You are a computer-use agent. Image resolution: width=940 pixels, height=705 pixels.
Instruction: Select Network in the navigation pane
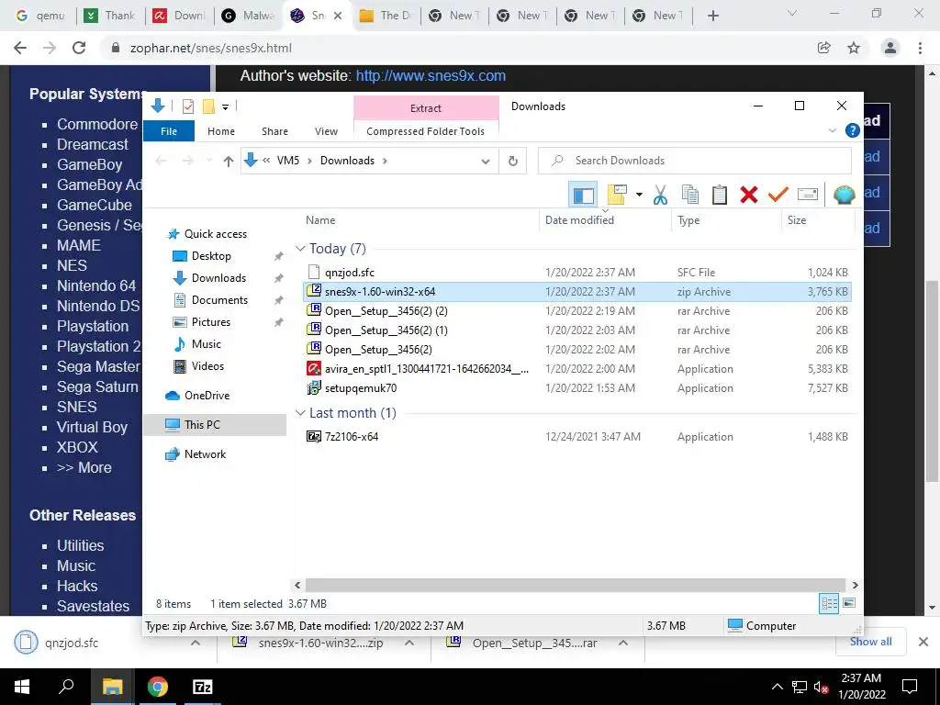coord(205,454)
